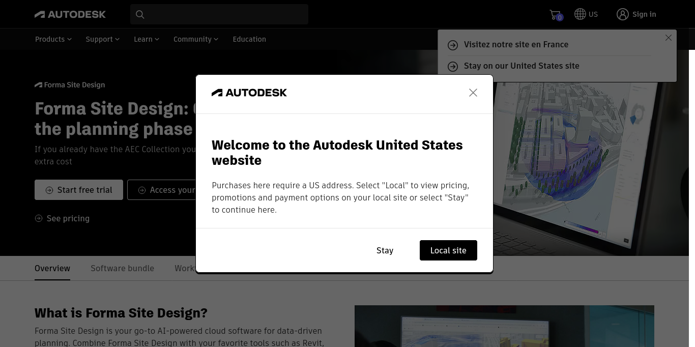695x347 pixels.
Task: Open the Learn dropdown menu
Action: point(147,39)
